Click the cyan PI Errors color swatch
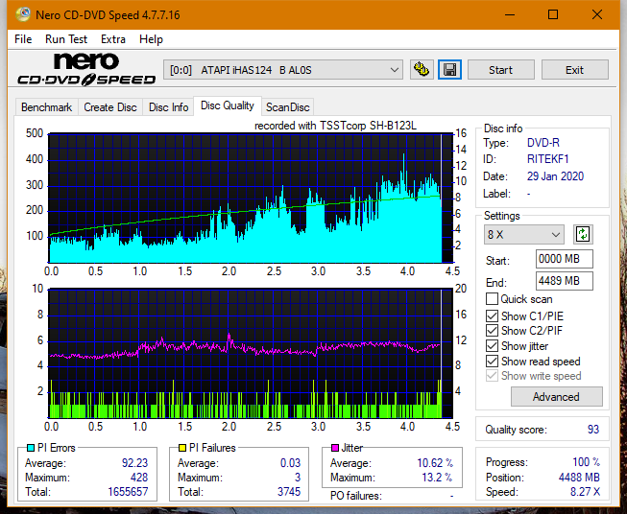 click(31, 448)
